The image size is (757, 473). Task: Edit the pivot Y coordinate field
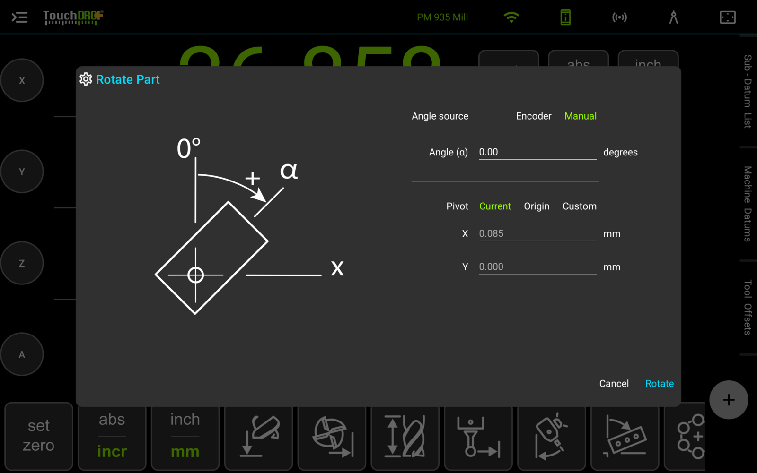coord(537,267)
